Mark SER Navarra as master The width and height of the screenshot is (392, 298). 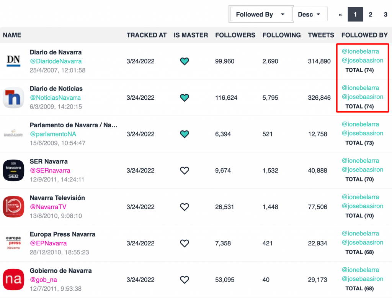point(185,171)
